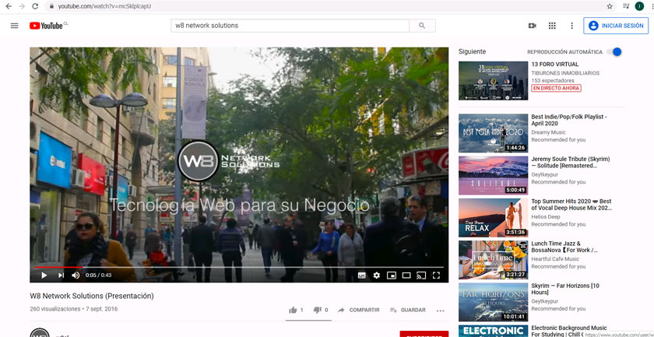654x337 pixels.
Task: Click TIBURONES INMOBILIARIOS channel name
Action: tap(565, 73)
